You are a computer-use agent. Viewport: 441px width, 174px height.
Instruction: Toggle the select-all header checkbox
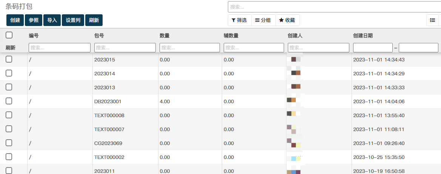pos(9,35)
